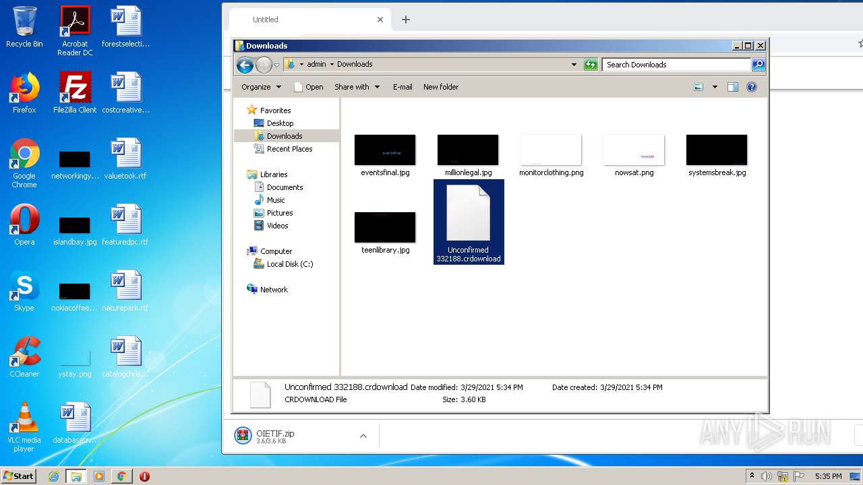Open Explorer help icon
Screen dimensions: 863x485
[x=752, y=87]
